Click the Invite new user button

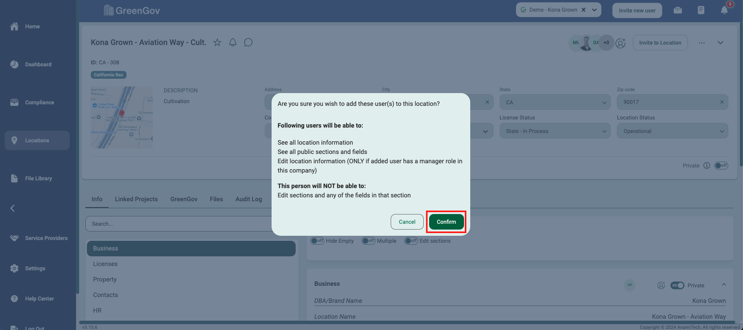pyautogui.click(x=637, y=10)
